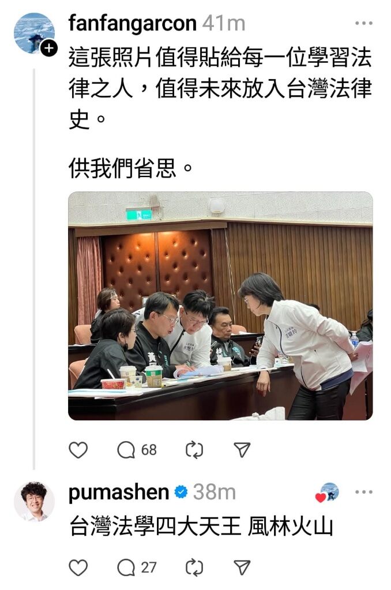391x590 pixels.
Task: Open more options for pumashen's reply
Action: (x=363, y=492)
